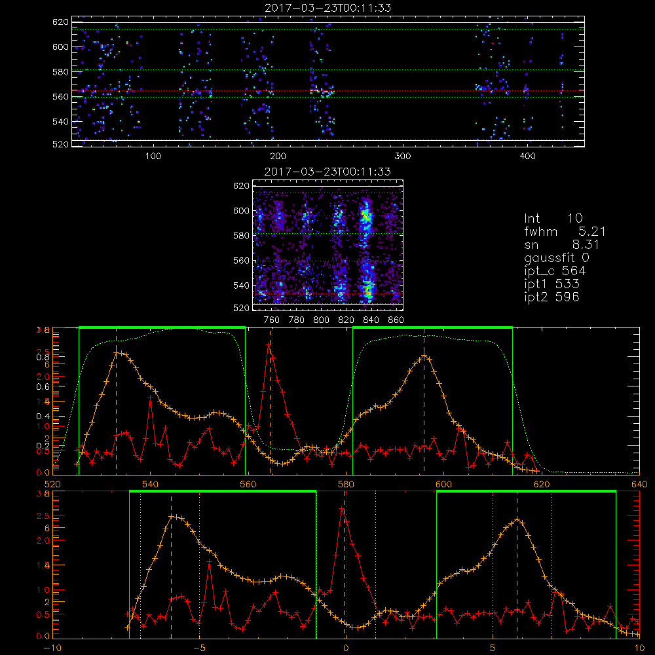Click x-axis label -5 of the bottom plot
The image size is (655, 655).
coord(200,648)
